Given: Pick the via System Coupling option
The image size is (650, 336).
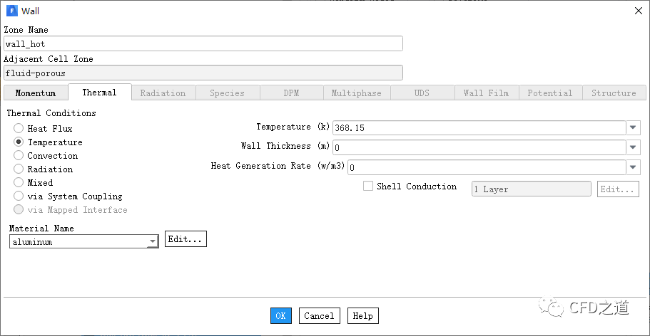Looking at the screenshot, I should pos(19,196).
